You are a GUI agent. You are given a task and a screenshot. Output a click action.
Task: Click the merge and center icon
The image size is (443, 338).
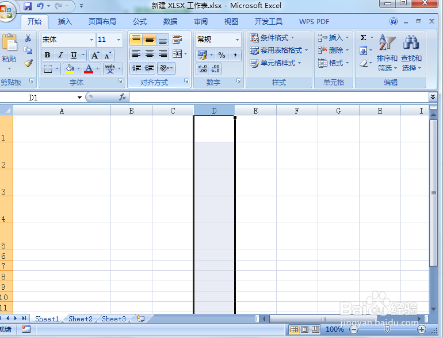[x=177, y=54]
